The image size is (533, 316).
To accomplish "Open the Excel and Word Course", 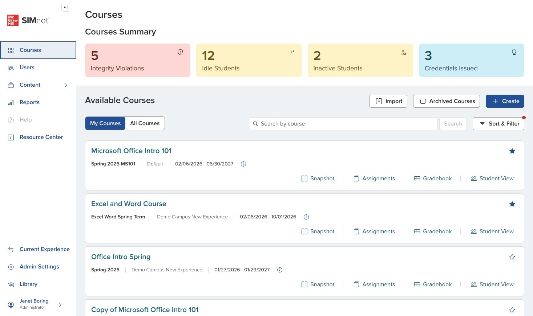I will coord(129,204).
